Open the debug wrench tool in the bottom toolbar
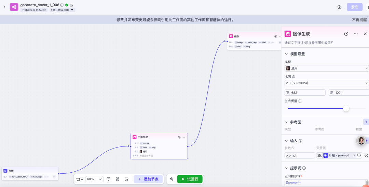This screenshot has width=369, height=187. tap(172, 179)
